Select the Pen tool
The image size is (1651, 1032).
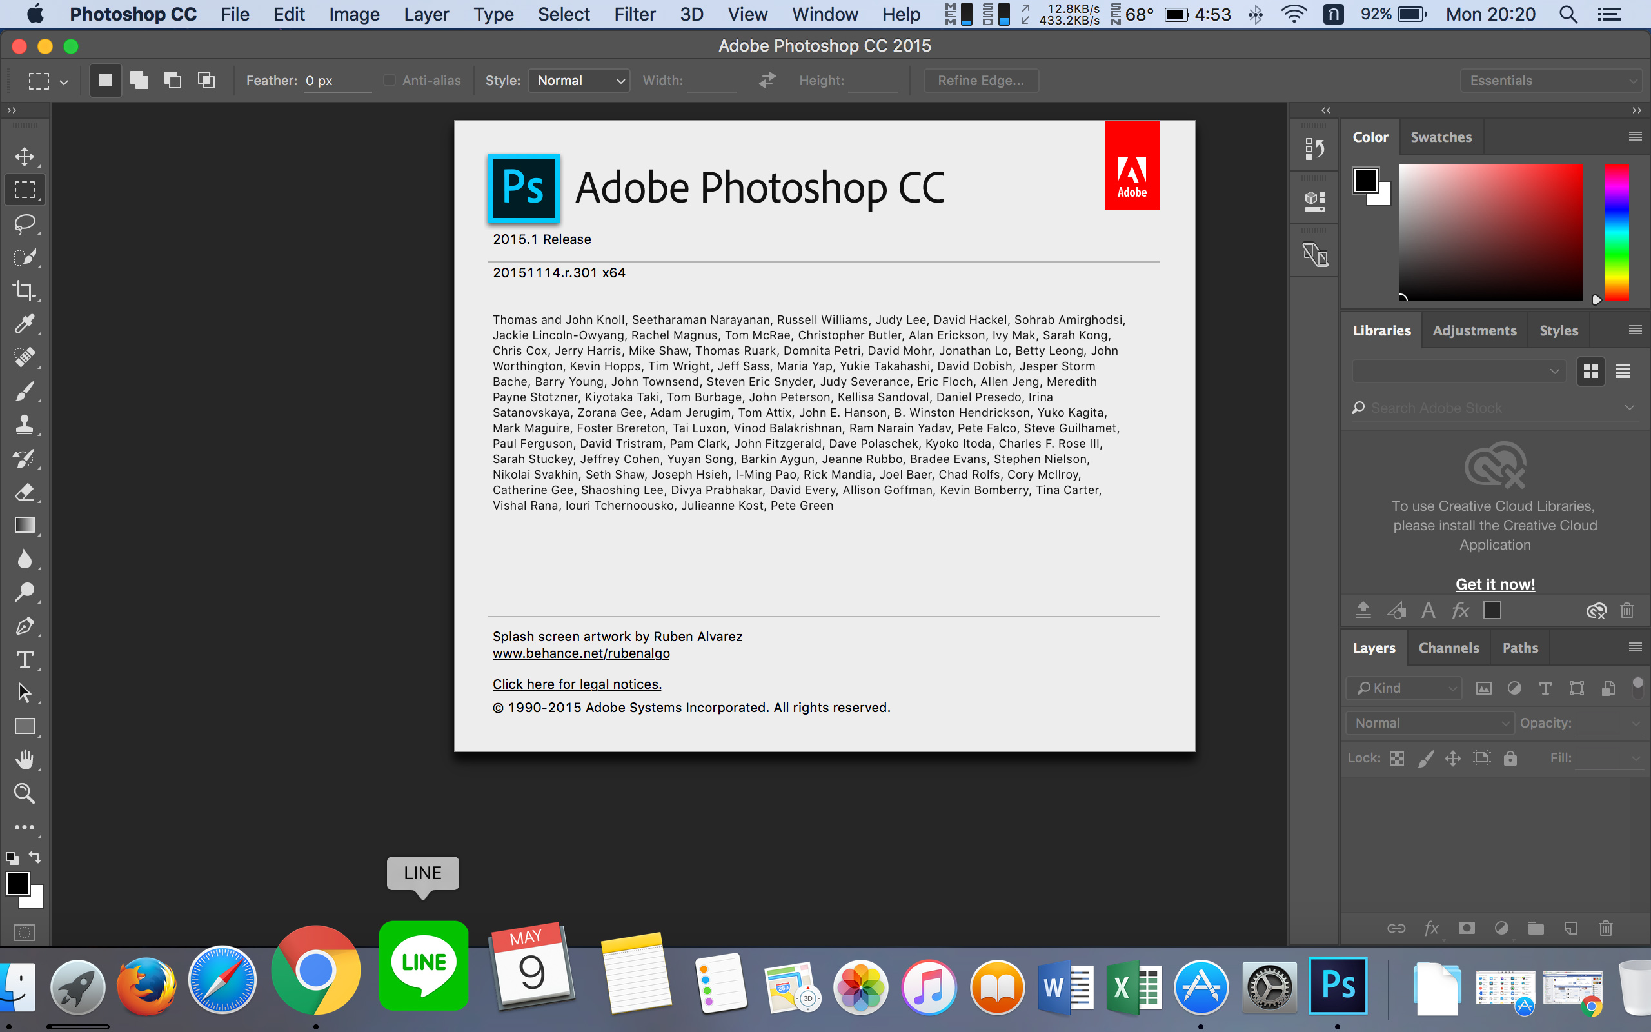(25, 626)
